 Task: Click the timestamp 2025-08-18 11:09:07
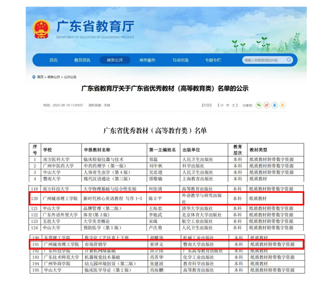(x=68, y=105)
